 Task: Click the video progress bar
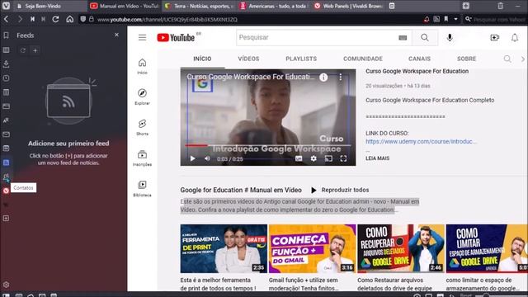[x=268, y=145]
